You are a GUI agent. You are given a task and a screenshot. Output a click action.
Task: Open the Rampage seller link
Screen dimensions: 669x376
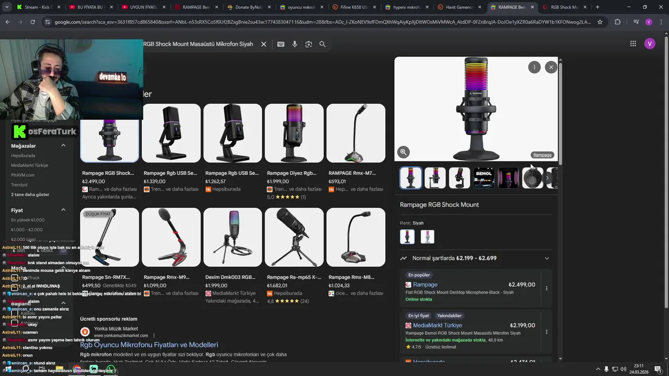point(425,285)
